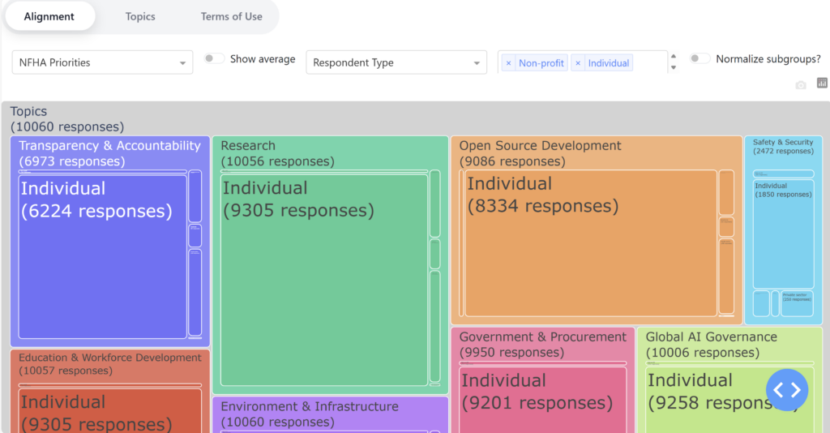Select the Alignment tab

(x=49, y=16)
